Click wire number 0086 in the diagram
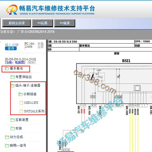152x152 pixels. (x=82, y=111)
